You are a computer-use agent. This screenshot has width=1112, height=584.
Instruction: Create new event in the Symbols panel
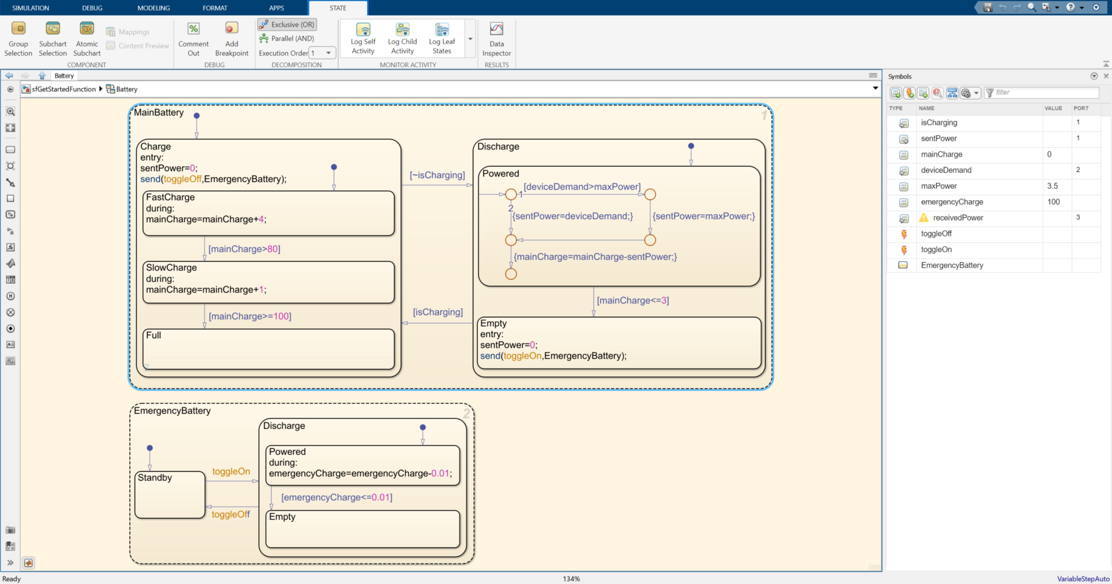pos(909,93)
